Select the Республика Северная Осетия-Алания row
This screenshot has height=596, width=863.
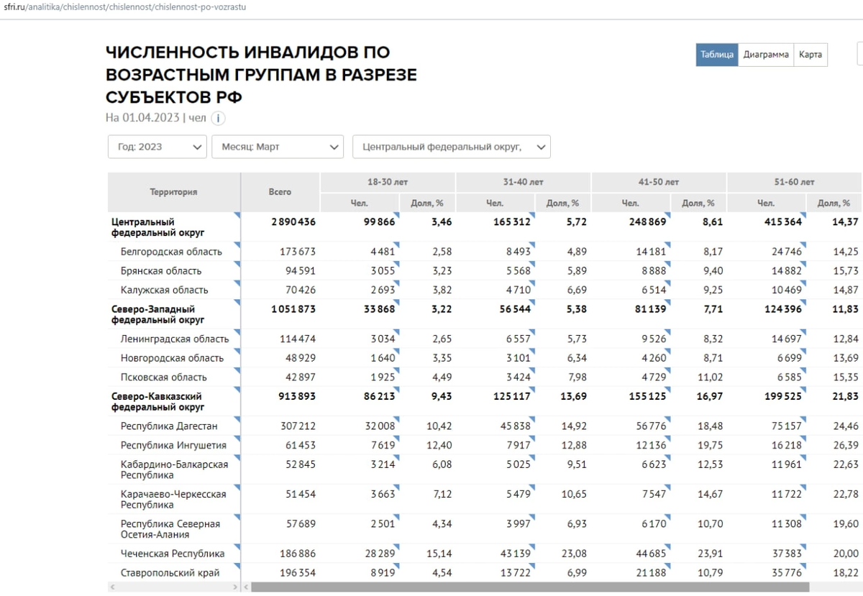(485, 529)
